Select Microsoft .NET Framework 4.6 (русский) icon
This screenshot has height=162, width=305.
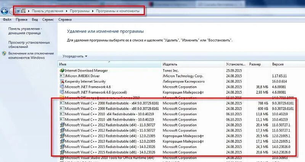(62, 92)
